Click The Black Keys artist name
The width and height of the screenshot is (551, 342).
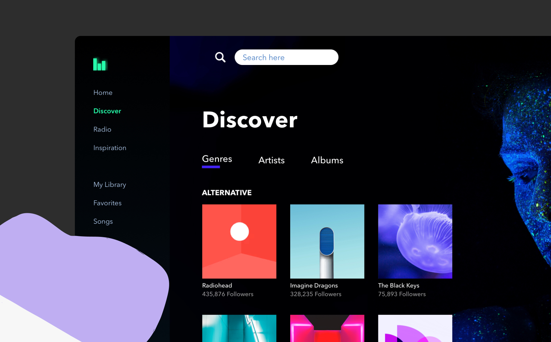point(398,285)
